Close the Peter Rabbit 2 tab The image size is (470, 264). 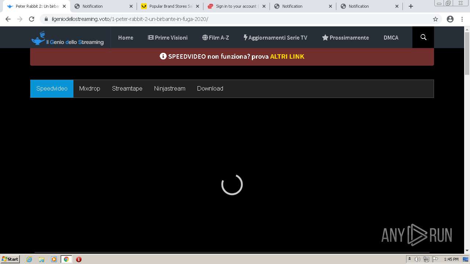pyautogui.click(x=64, y=6)
